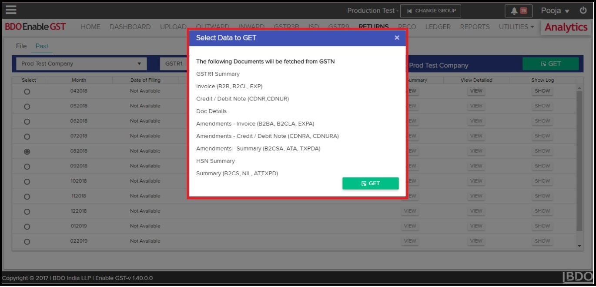This screenshot has height=287, width=596.
Task: Click the Change Group button
Action: tap(430, 11)
